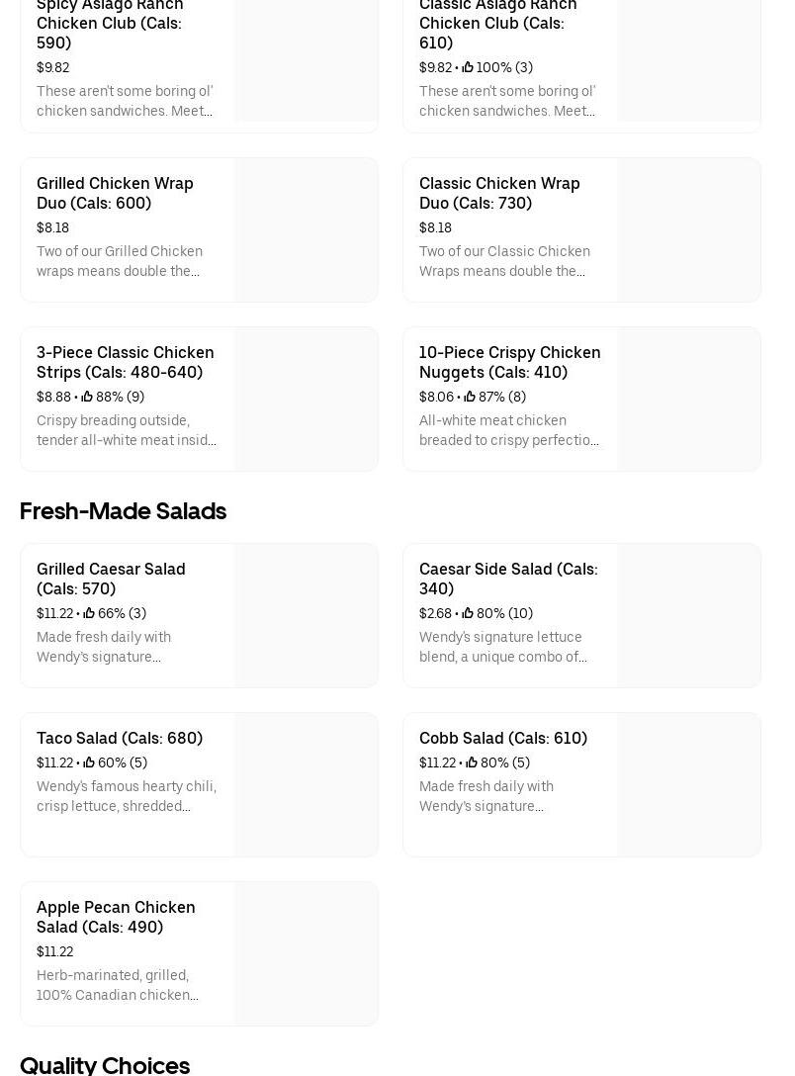Open Apple Pecan Salad menu item

tap(116, 917)
